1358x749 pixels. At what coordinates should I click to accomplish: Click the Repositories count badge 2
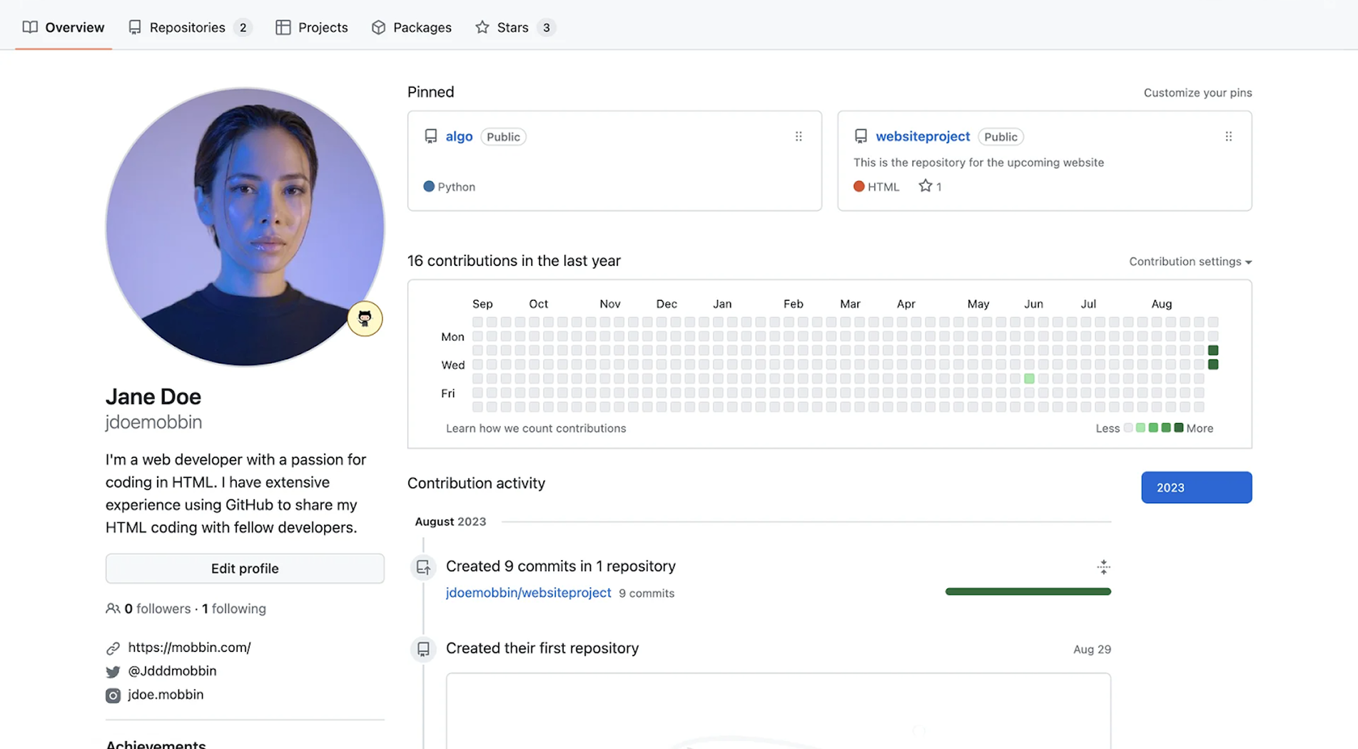point(243,27)
